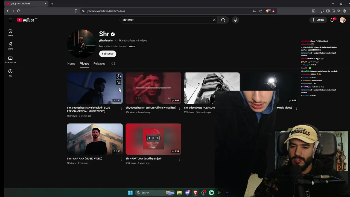Open a new browser tab
The width and height of the screenshot is (350, 197).
point(52,4)
